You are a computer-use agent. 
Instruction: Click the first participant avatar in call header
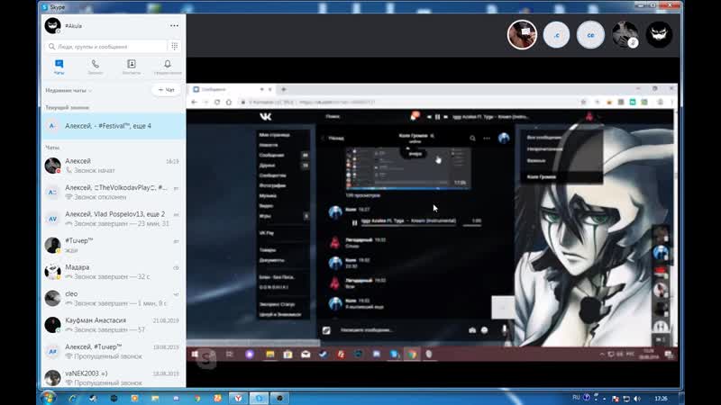[522, 34]
